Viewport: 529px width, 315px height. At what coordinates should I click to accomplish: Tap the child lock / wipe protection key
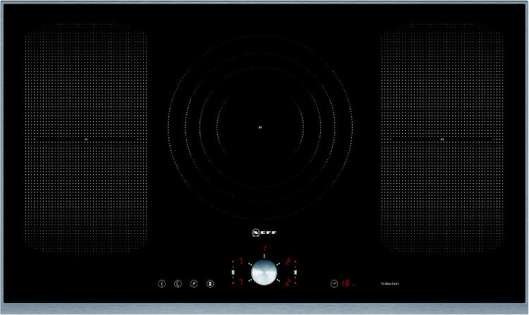178,284
